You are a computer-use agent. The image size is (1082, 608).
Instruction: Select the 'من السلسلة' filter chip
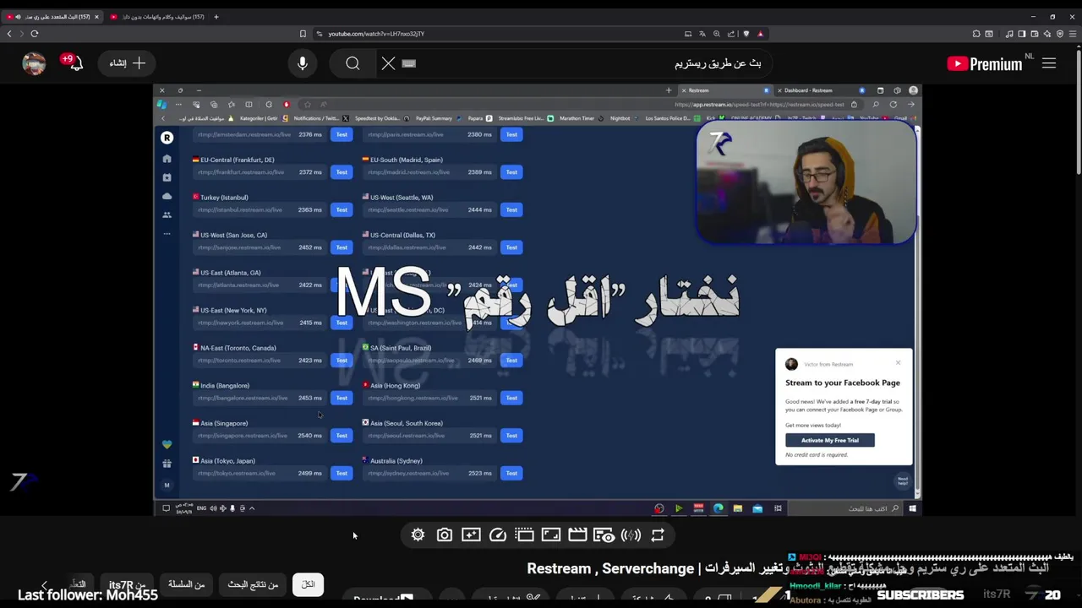(186, 584)
